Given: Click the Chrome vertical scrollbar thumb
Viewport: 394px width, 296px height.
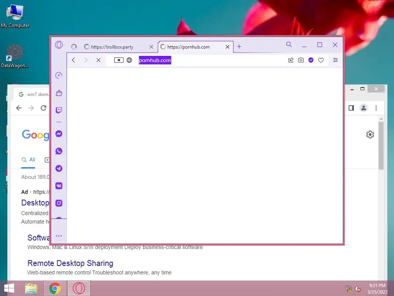Looking at the screenshot, I should pos(381,146).
